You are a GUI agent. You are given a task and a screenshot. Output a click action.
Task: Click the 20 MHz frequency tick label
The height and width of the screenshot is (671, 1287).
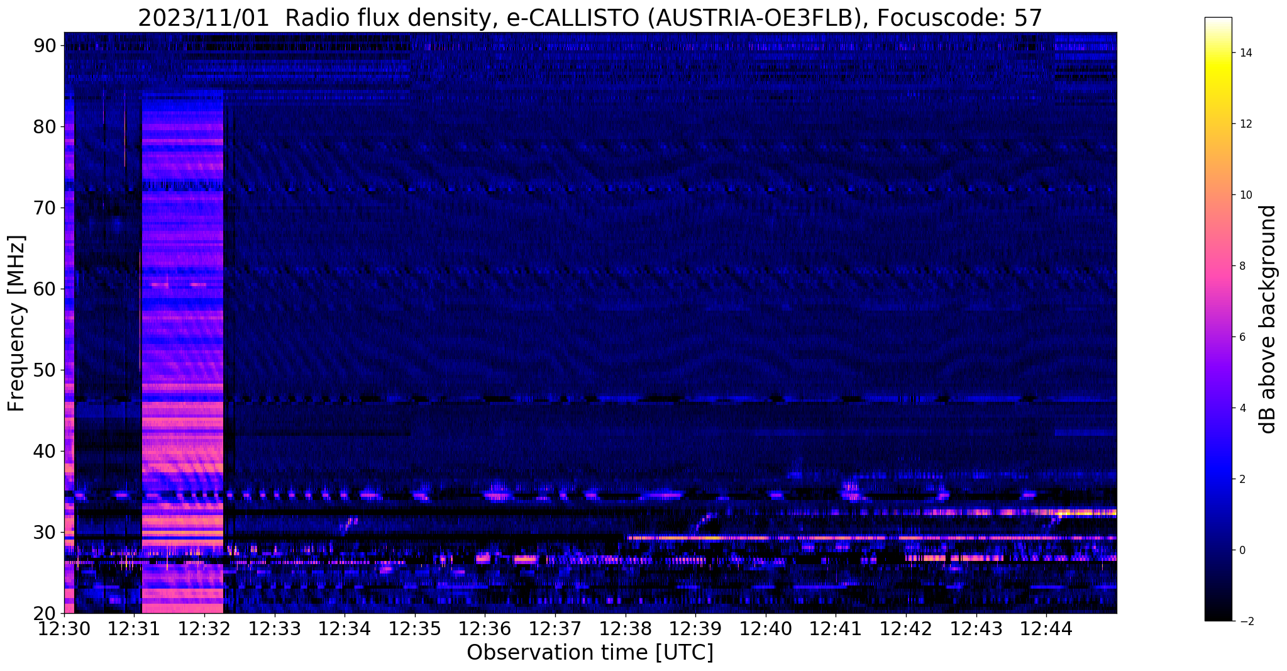pyautogui.click(x=45, y=613)
